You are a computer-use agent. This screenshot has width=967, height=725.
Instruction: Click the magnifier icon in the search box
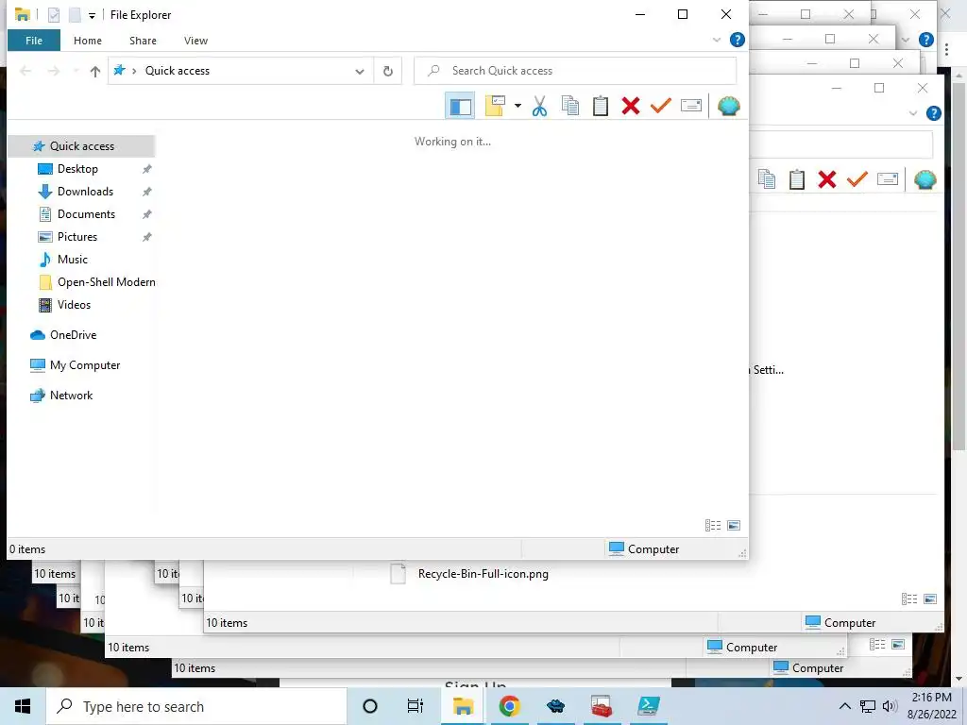click(x=433, y=71)
